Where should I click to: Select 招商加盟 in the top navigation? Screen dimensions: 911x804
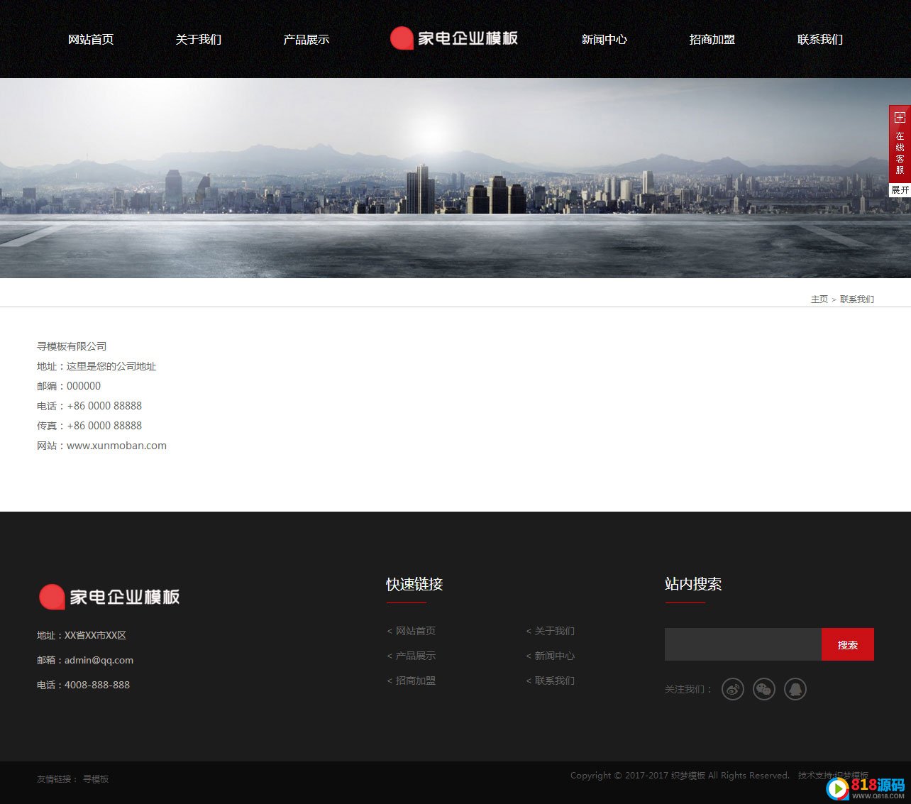coord(712,40)
